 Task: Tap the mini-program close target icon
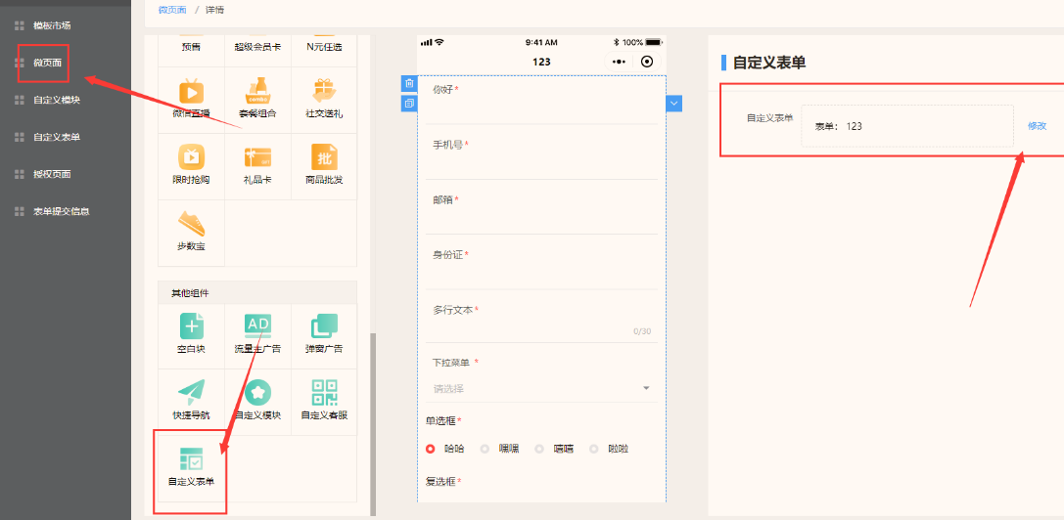click(647, 62)
